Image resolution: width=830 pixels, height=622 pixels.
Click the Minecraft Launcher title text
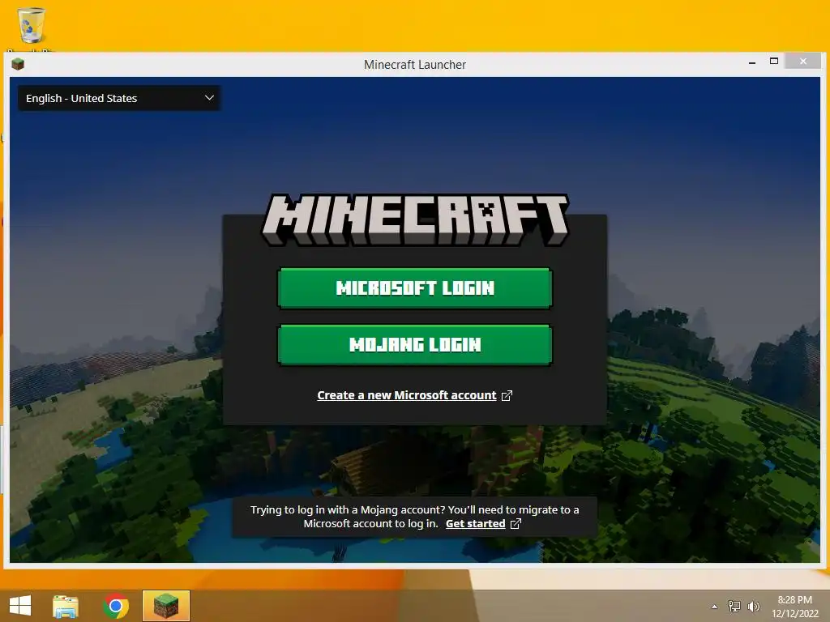click(x=415, y=65)
